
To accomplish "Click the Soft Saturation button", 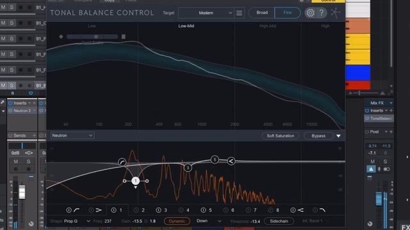I will [281, 136].
